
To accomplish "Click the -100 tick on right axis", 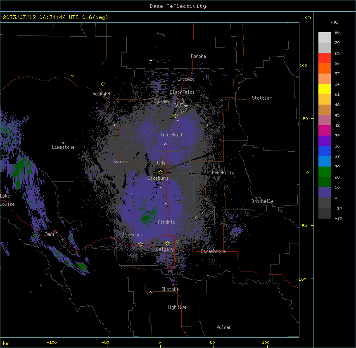I will [302, 279].
